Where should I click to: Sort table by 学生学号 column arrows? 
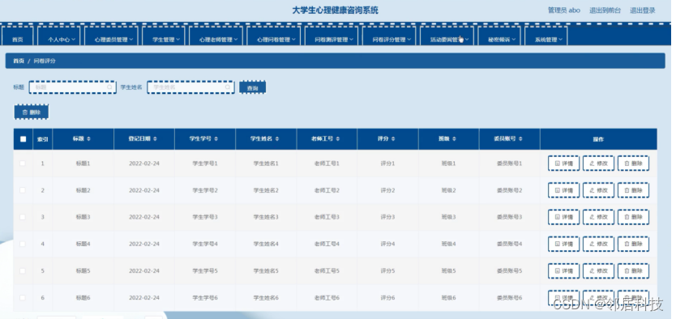(x=216, y=139)
